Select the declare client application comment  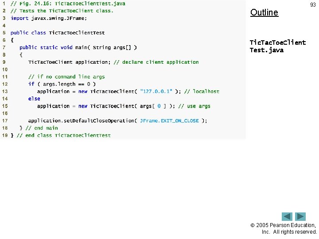(156, 62)
